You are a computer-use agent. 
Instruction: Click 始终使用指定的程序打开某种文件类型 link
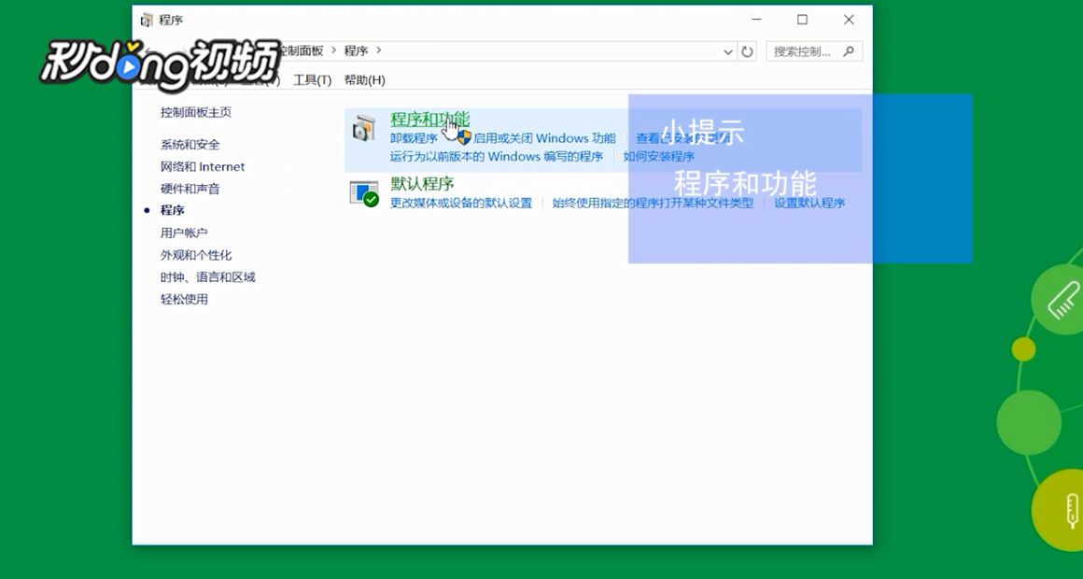[653, 204]
